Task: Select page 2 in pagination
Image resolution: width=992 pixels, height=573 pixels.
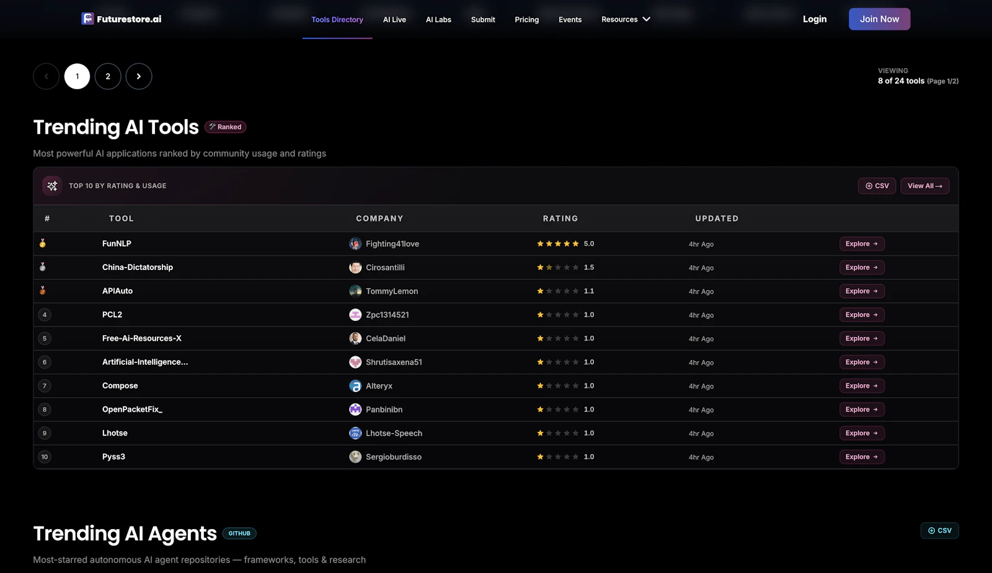Action: [x=108, y=76]
